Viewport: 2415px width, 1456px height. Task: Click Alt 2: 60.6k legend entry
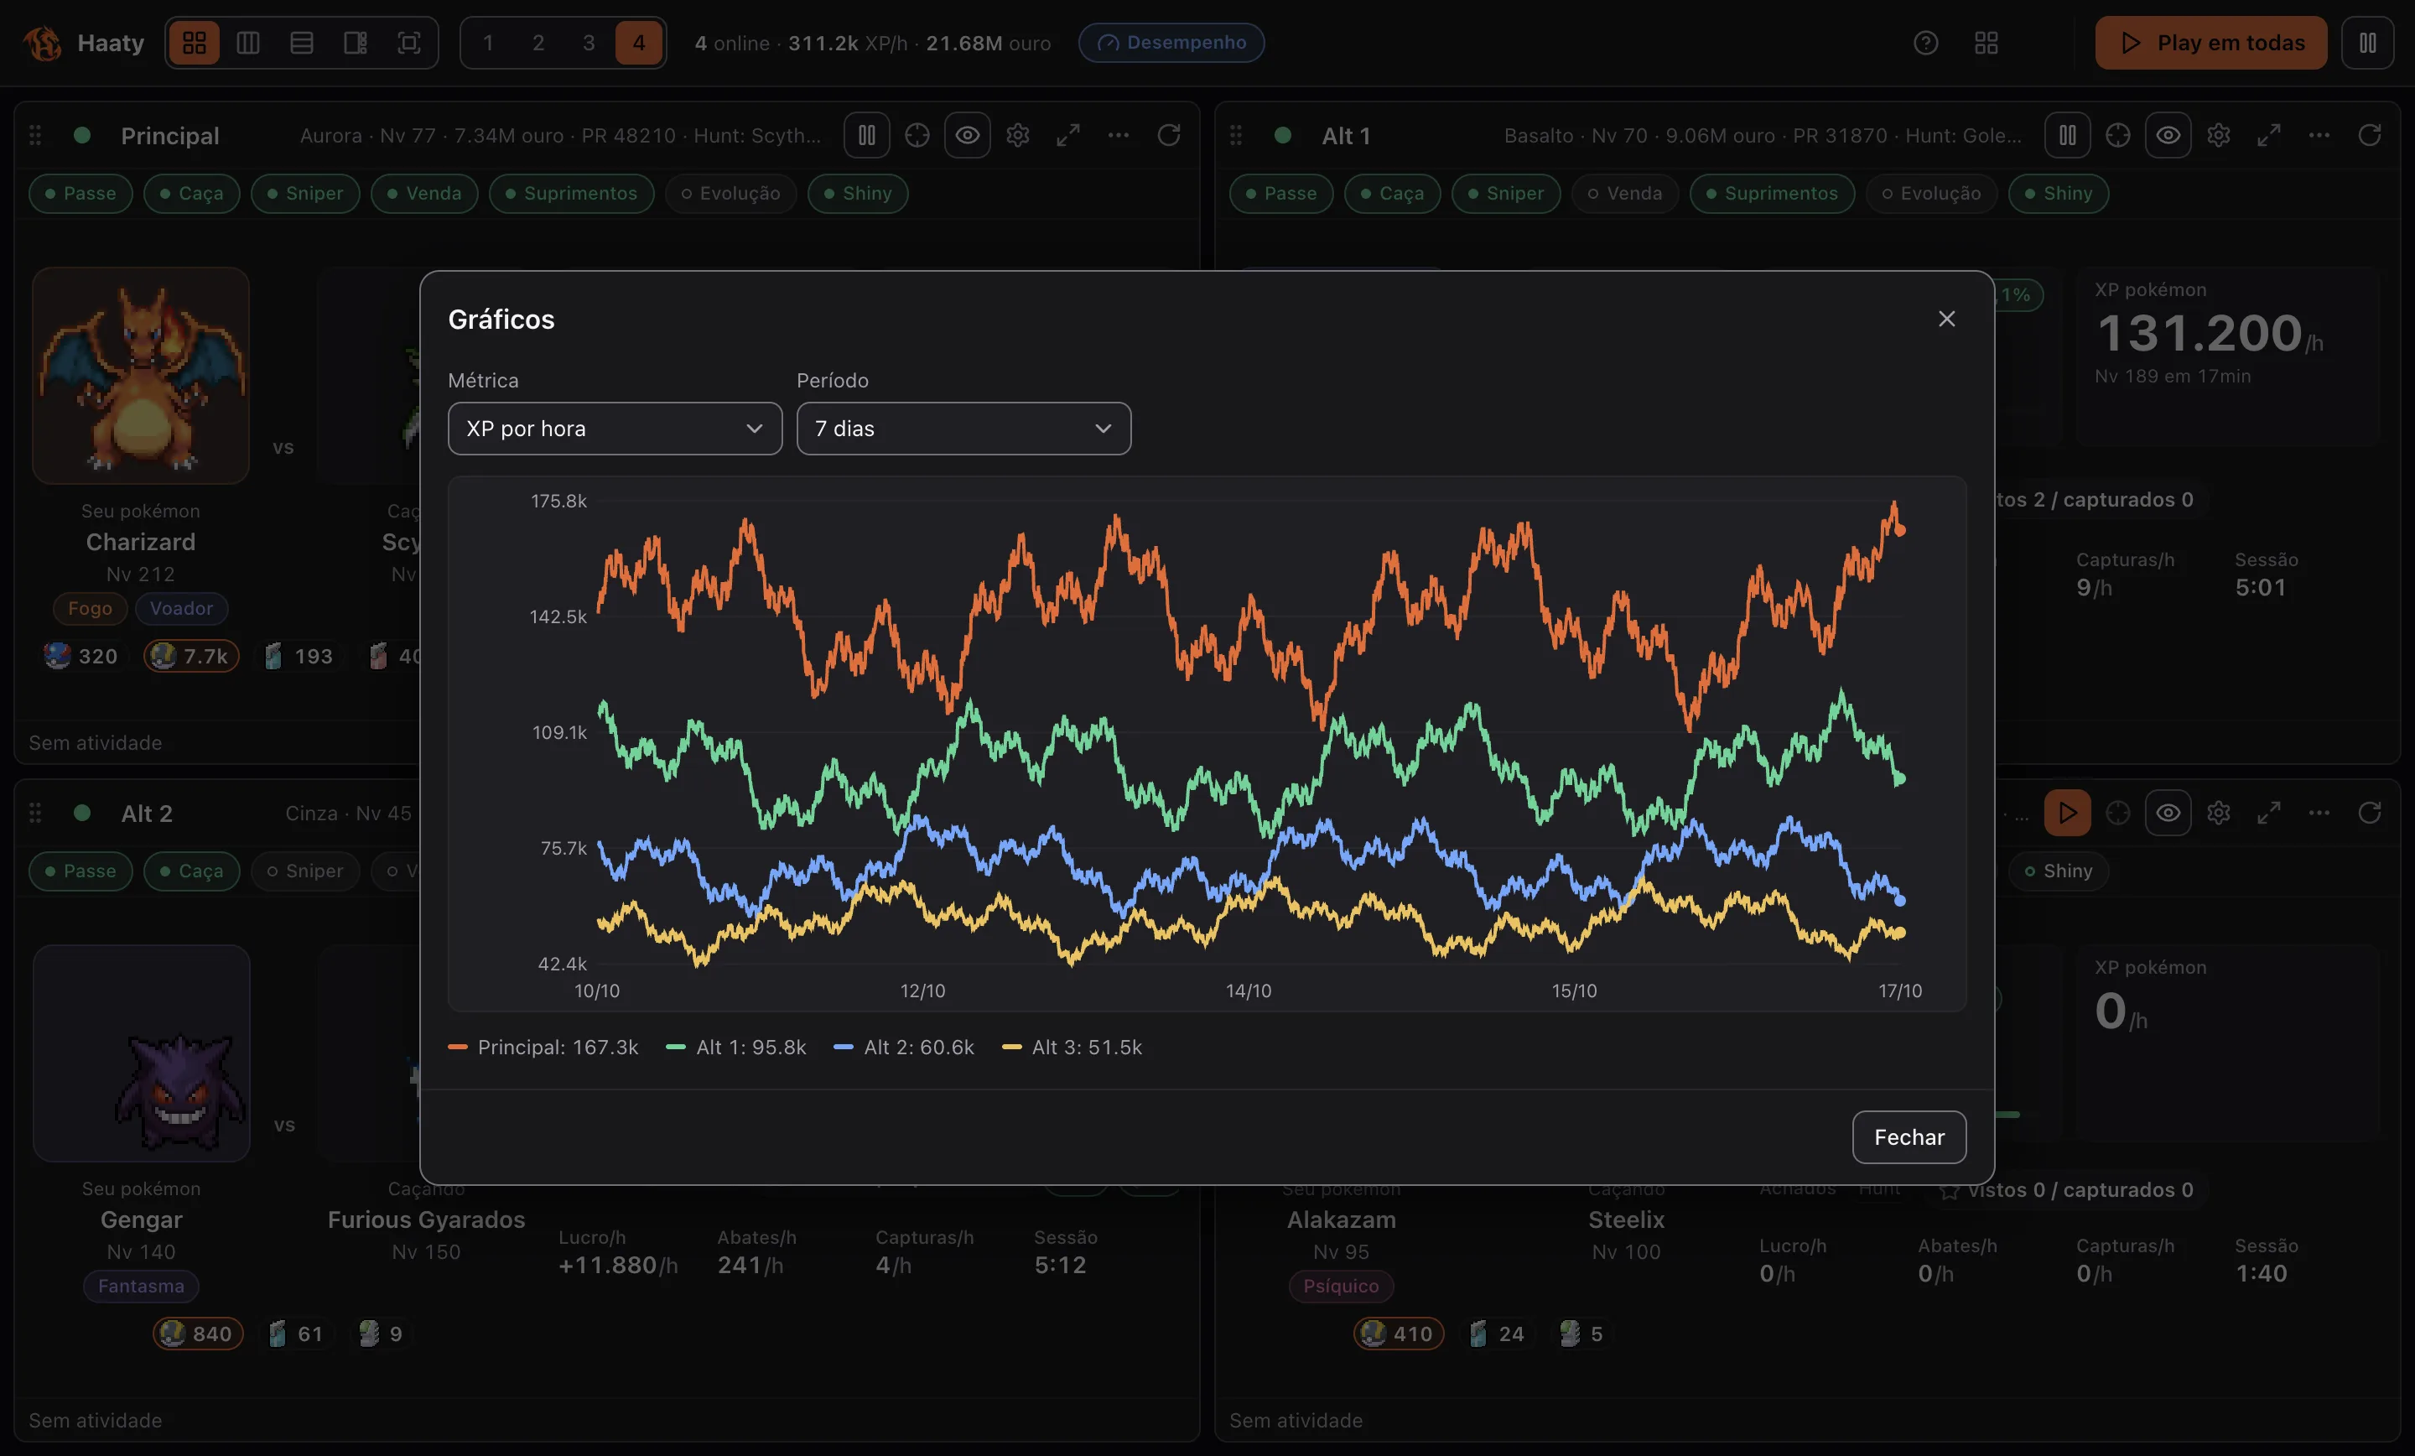pos(904,1048)
